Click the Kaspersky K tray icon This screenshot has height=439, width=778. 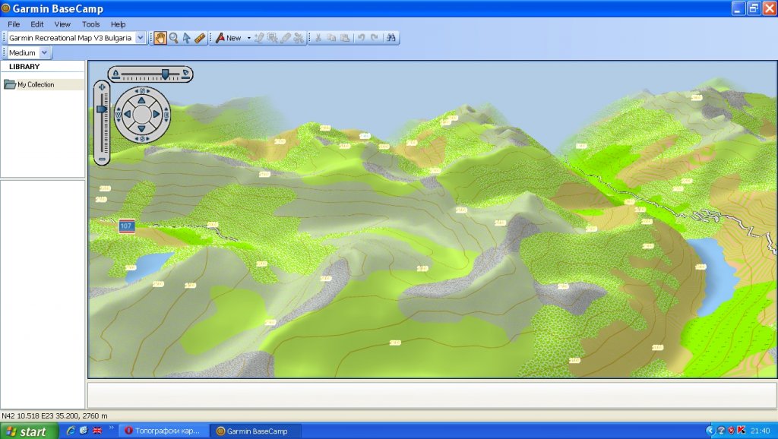coord(742,431)
